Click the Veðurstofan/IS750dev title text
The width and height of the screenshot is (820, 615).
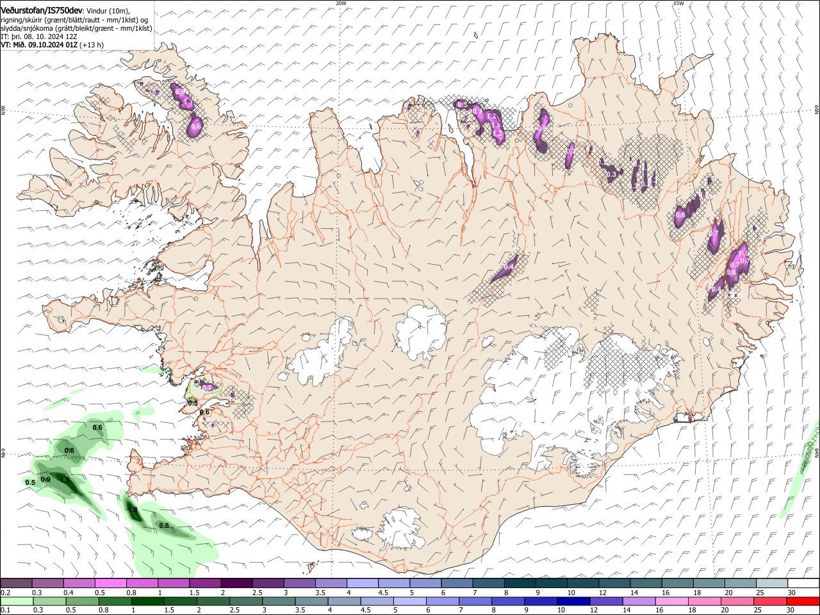[42, 11]
